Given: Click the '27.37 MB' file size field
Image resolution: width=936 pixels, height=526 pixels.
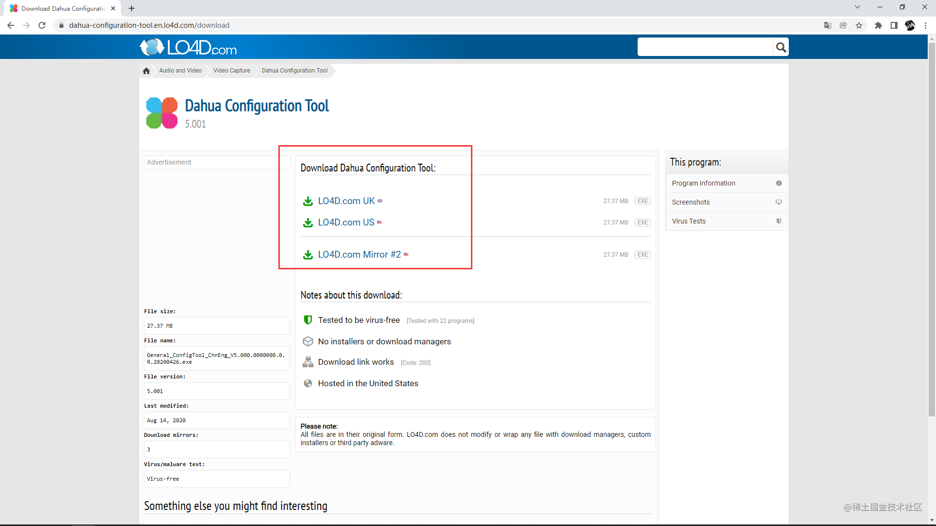Looking at the screenshot, I should click(217, 326).
